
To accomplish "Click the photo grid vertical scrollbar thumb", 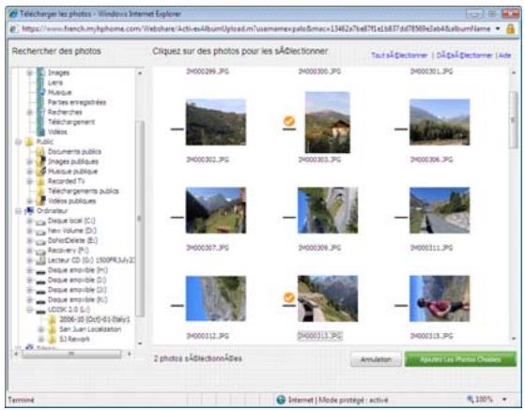I will coord(513,119).
